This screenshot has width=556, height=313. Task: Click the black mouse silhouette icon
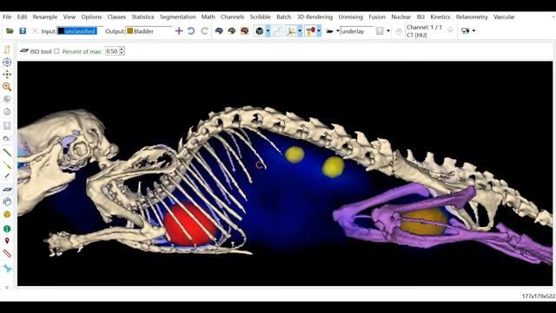tap(329, 31)
